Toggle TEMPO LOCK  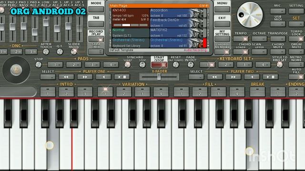coord(296,39)
